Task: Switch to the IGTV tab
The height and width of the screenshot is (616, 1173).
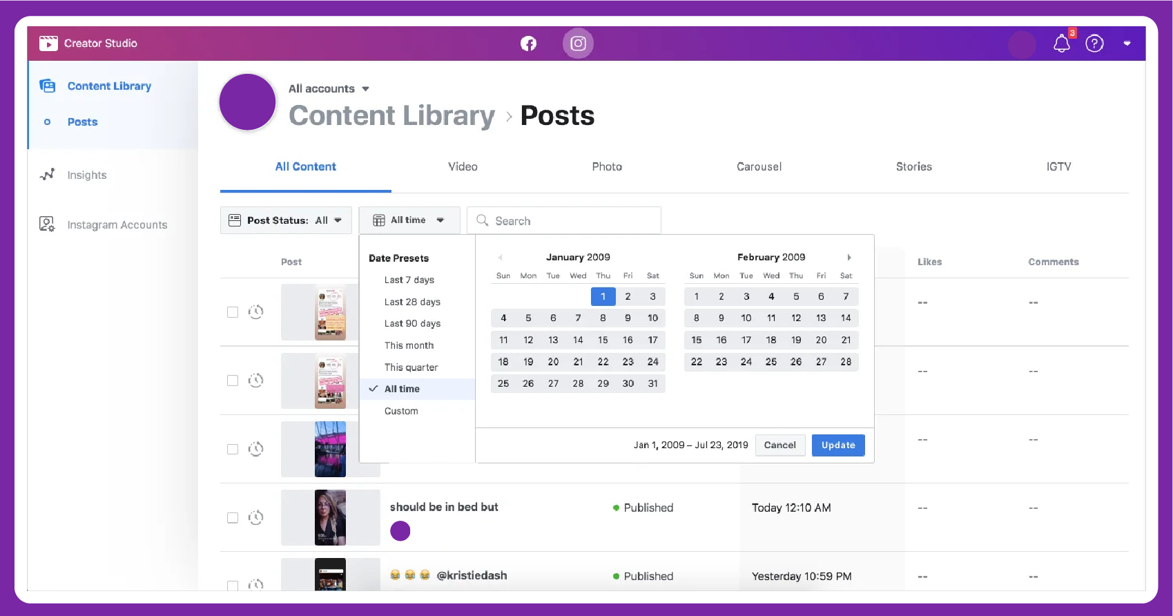Action: tap(1058, 166)
